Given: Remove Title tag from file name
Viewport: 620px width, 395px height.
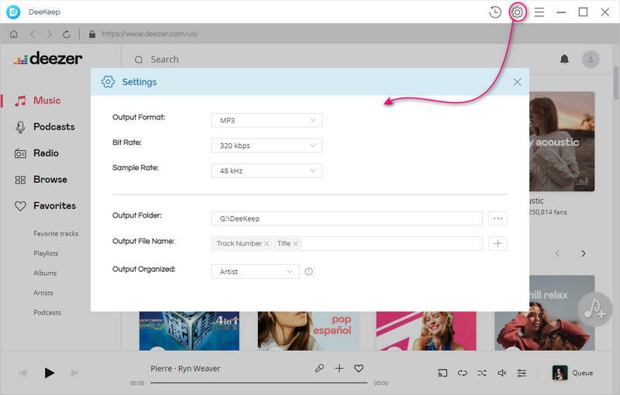Looking at the screenshot, I should click(x=296, y=244).
